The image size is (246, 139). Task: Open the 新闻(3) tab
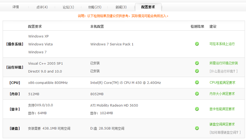(x=121, y=7)
